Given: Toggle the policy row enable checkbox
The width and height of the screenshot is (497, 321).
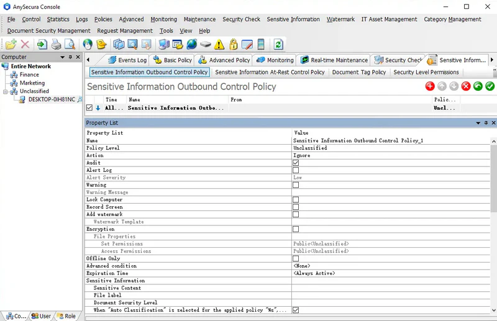Looking at the screenshot, I should tap(89, 108).
